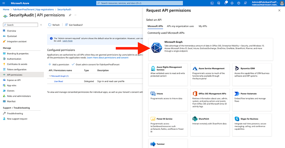Screen dimensions: 285x148
Task: Select the API permissions sidebar item
Action: tap(22, 75)
